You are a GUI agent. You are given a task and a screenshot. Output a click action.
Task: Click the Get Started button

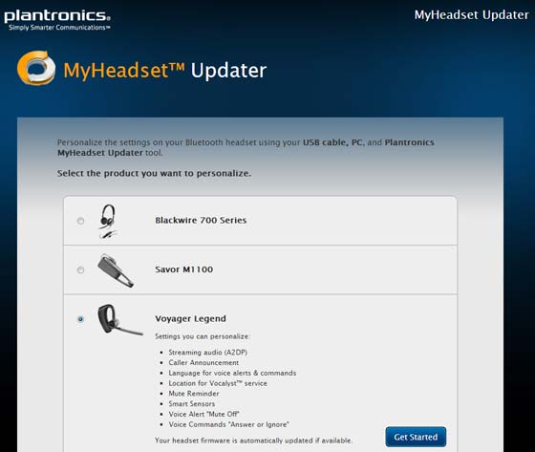[416, 437]
